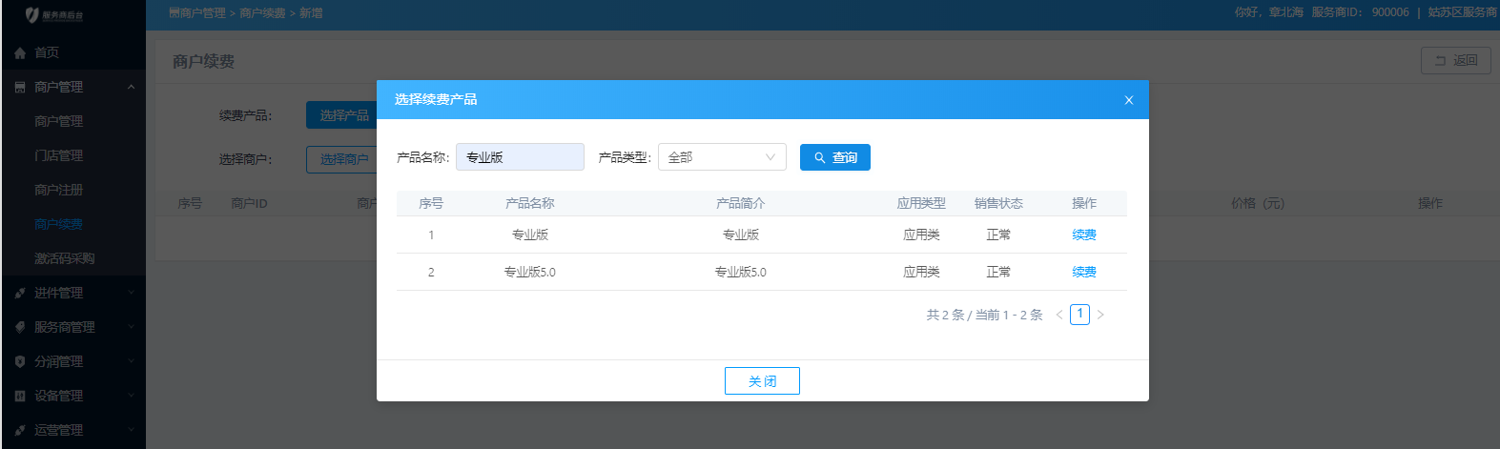Click the 商户管理 store icon in sidebar
Image resolution: width=1500 pixels, height=449 pixels.
[x=20, y=88]
